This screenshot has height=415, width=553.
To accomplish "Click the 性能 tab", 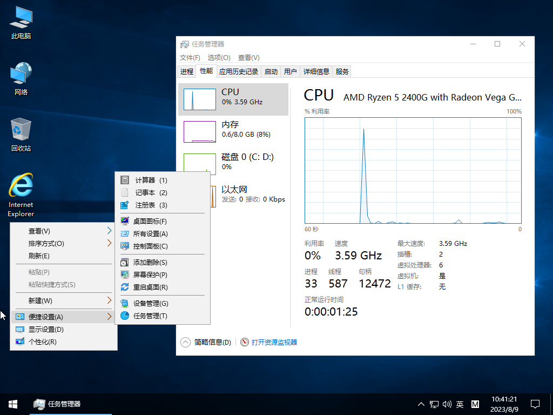I will coord(206,71).
